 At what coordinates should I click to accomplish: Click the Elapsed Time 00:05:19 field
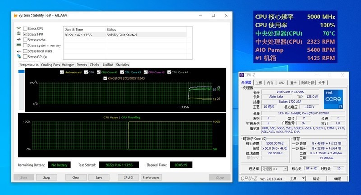(181, 165)
